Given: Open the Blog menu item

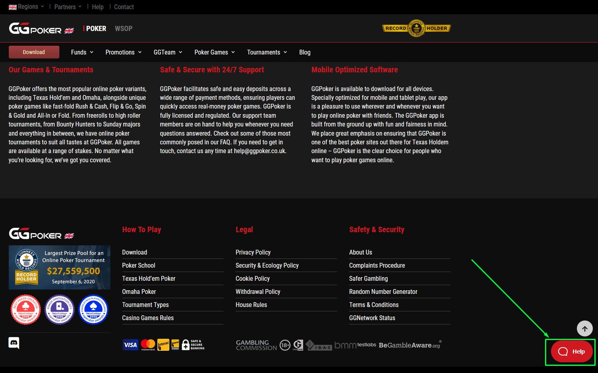Looking at the screenshot, I should [305, 52].
